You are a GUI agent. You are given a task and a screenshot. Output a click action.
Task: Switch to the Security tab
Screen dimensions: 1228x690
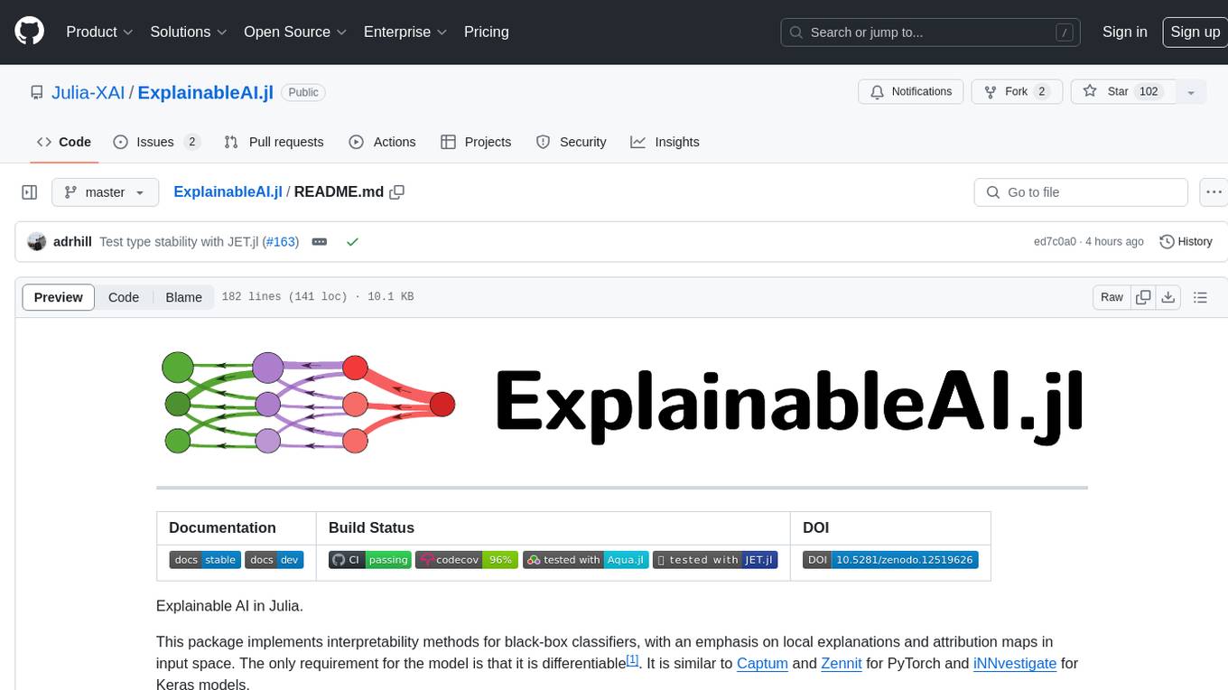point(571,142)
